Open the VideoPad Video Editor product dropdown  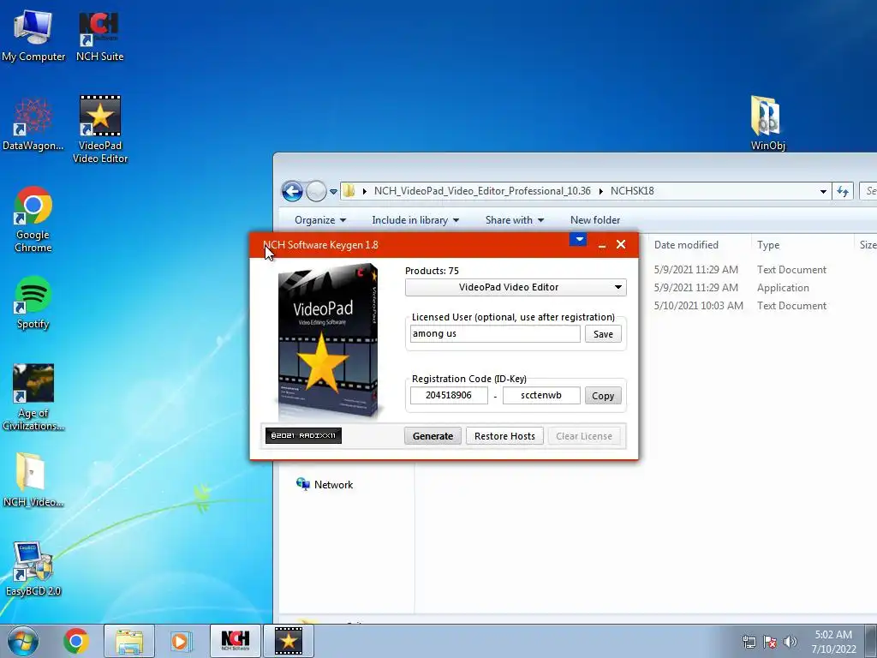pos(516,287)
